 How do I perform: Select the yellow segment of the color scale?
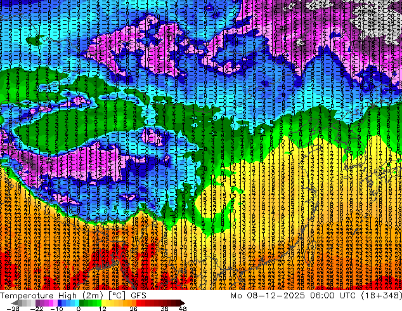pyautogui.click(x=106, y=303)
